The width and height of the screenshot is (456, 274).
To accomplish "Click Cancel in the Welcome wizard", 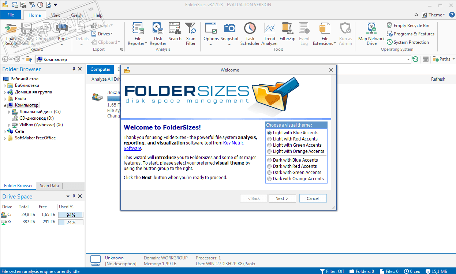I will coord(313,198).
